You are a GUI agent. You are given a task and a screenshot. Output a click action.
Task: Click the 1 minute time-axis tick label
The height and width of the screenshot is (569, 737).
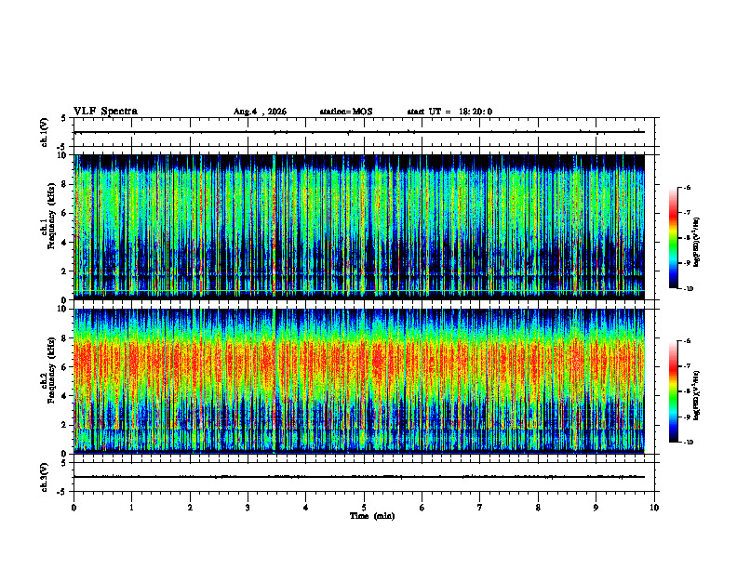[x=131, y=508]
